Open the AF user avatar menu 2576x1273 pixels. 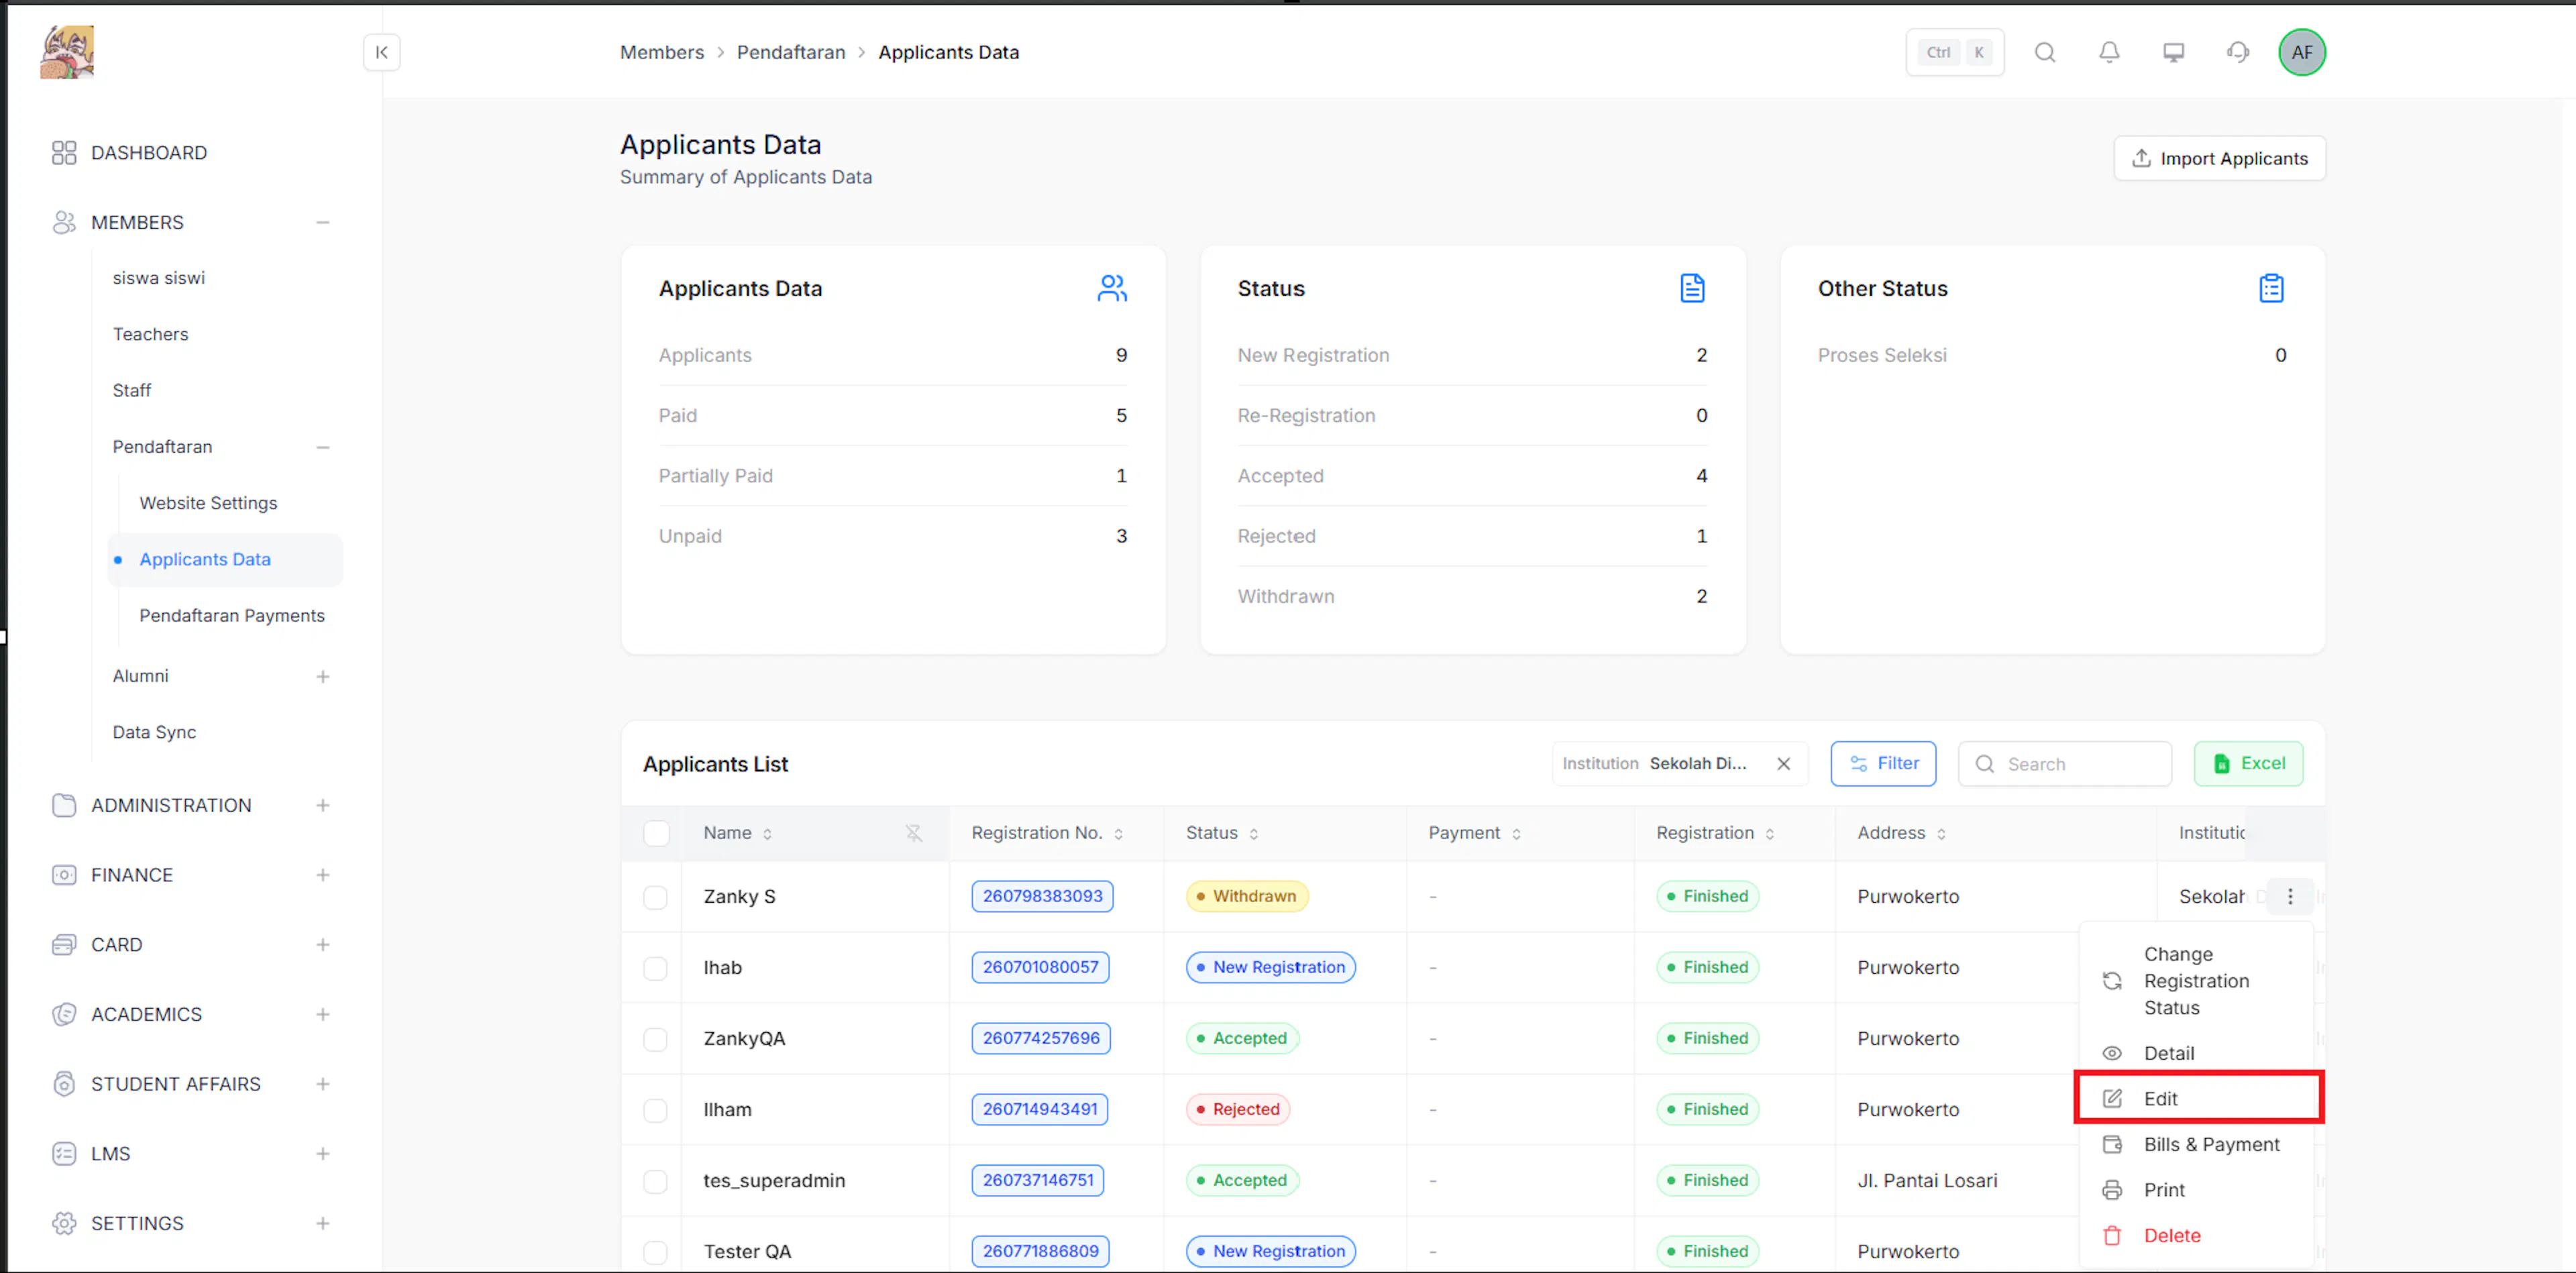click(2302, 52)
